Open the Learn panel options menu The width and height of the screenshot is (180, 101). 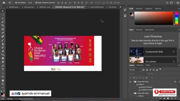click(179, 30)
